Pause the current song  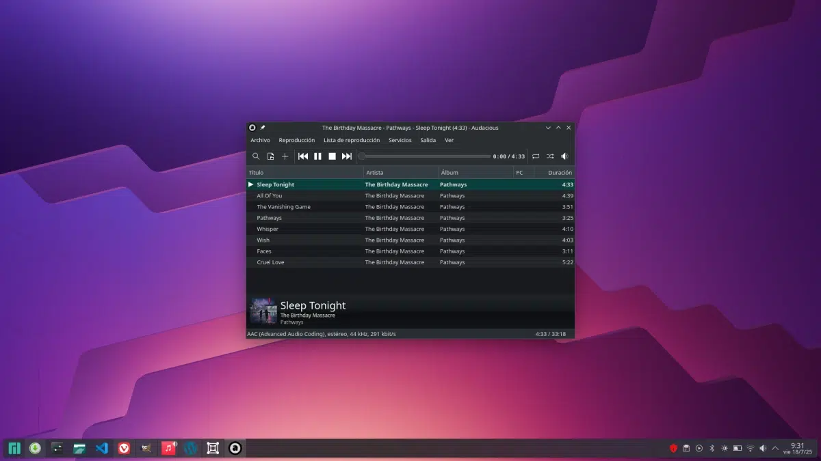click(317, 156)
